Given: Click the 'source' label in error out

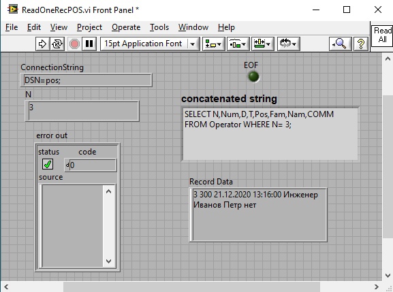Looking at the screenshot, I should (x=51, y=177).
